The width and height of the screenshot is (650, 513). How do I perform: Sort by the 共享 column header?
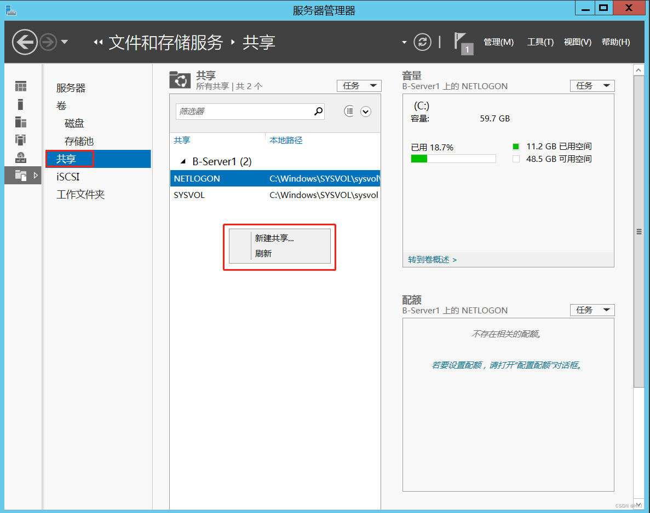[182, 141]
